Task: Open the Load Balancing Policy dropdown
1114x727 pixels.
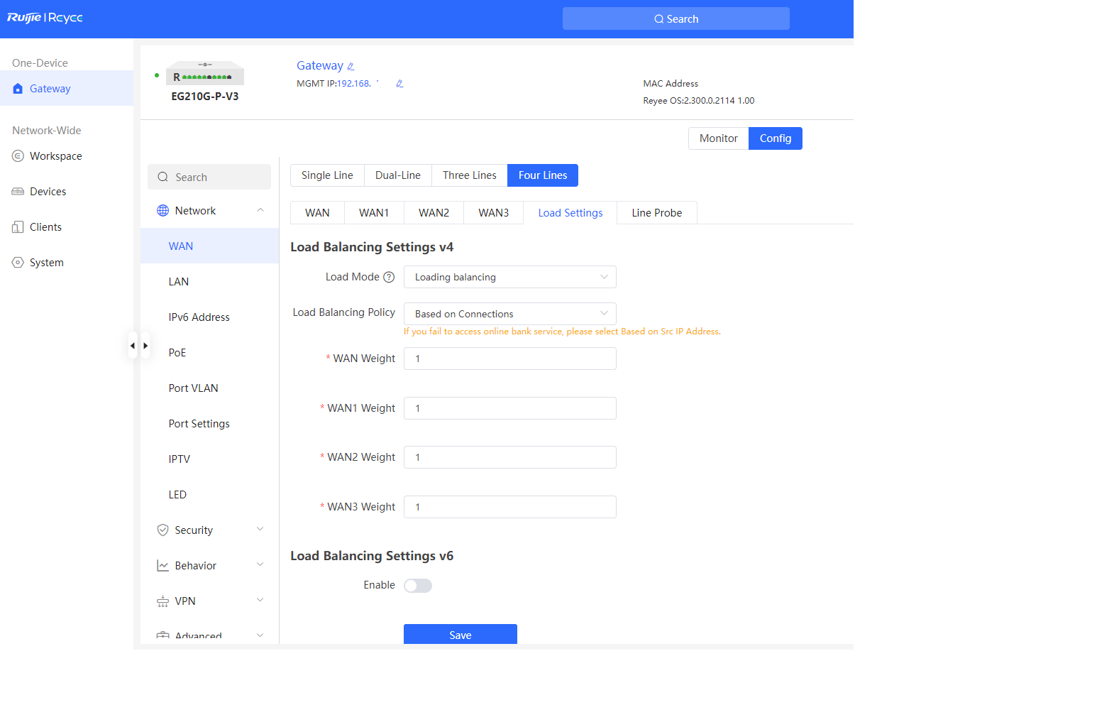Action: coord(509,314)
